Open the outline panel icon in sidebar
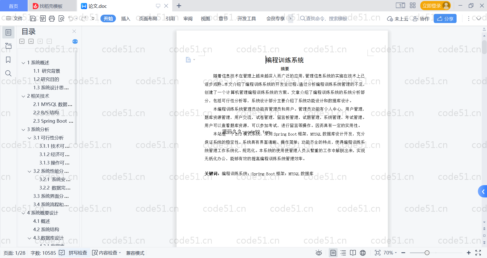This screenshot has width=487, height=258. pos(8,32)
